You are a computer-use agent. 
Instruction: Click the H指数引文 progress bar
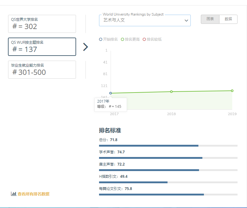tap(168, 182)
